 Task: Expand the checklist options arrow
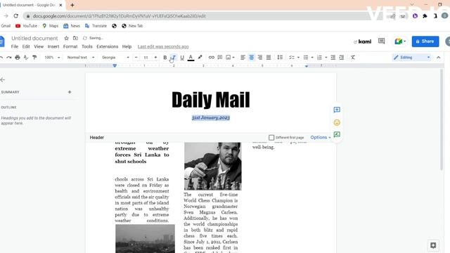pyautogui.click(x=298, y=58)
